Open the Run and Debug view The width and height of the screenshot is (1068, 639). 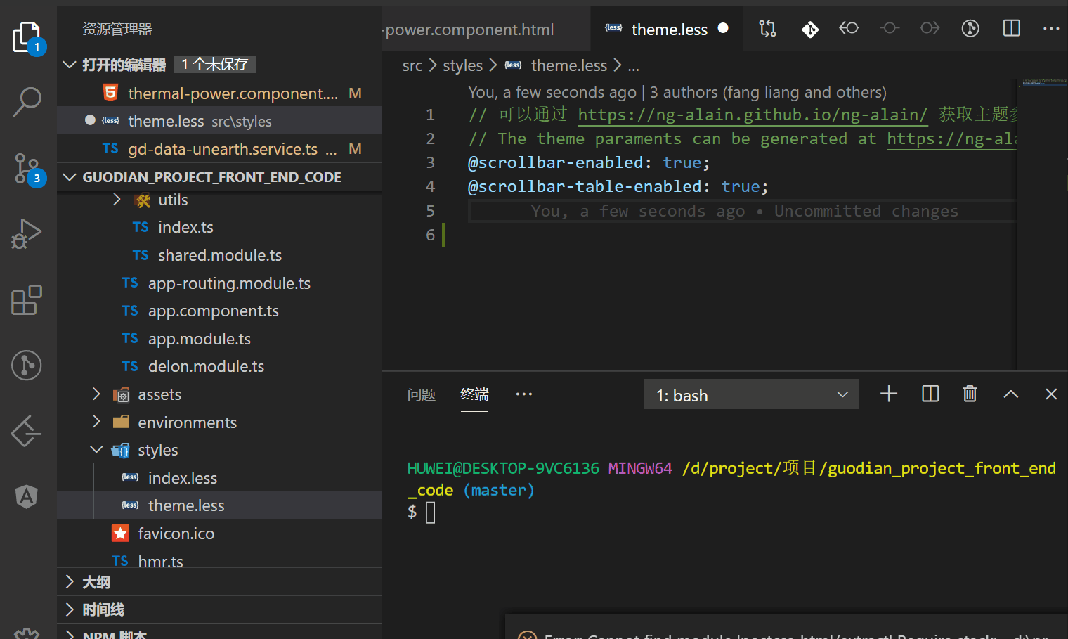point(27,234)
